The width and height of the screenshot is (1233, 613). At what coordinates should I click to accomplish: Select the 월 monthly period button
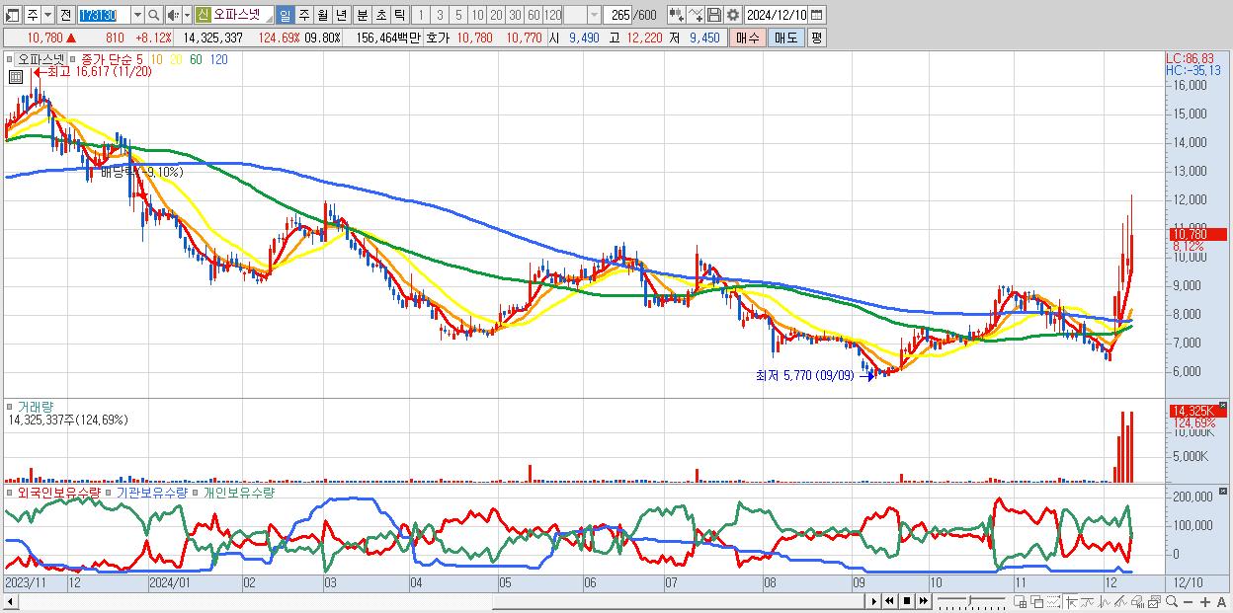pyautogui.click(x=322, y=15)
